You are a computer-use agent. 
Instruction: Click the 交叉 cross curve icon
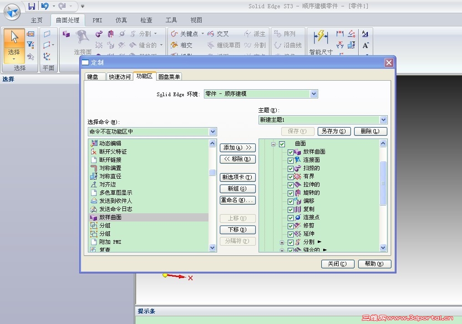tap(211, 34)
